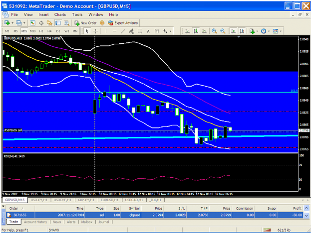Open the Window menu
The image size is (312, 234).
tap(96, 14)
